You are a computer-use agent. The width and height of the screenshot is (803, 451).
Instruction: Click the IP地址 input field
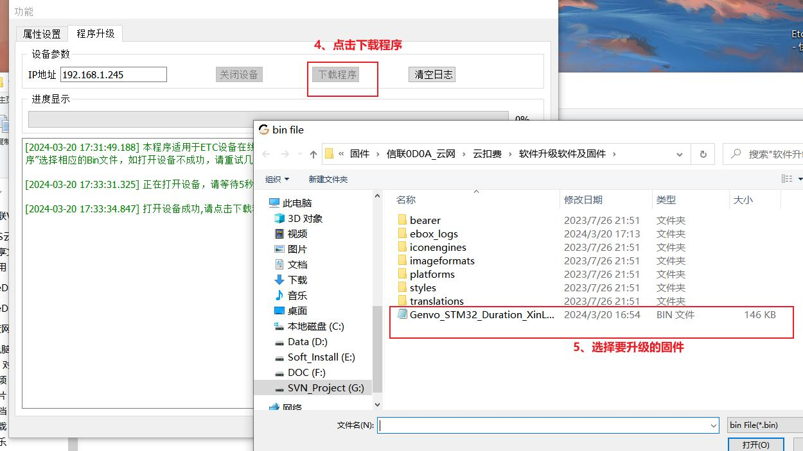click(114, 74)
